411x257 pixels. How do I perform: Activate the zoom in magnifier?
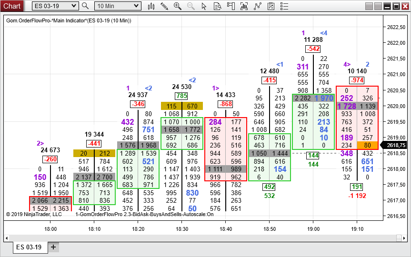178,6
